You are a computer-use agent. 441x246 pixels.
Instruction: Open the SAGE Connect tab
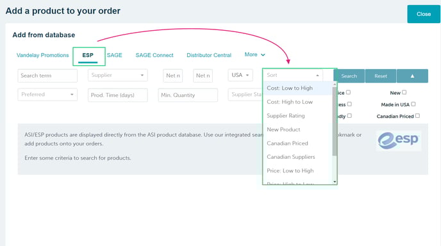tap(154, 55)
